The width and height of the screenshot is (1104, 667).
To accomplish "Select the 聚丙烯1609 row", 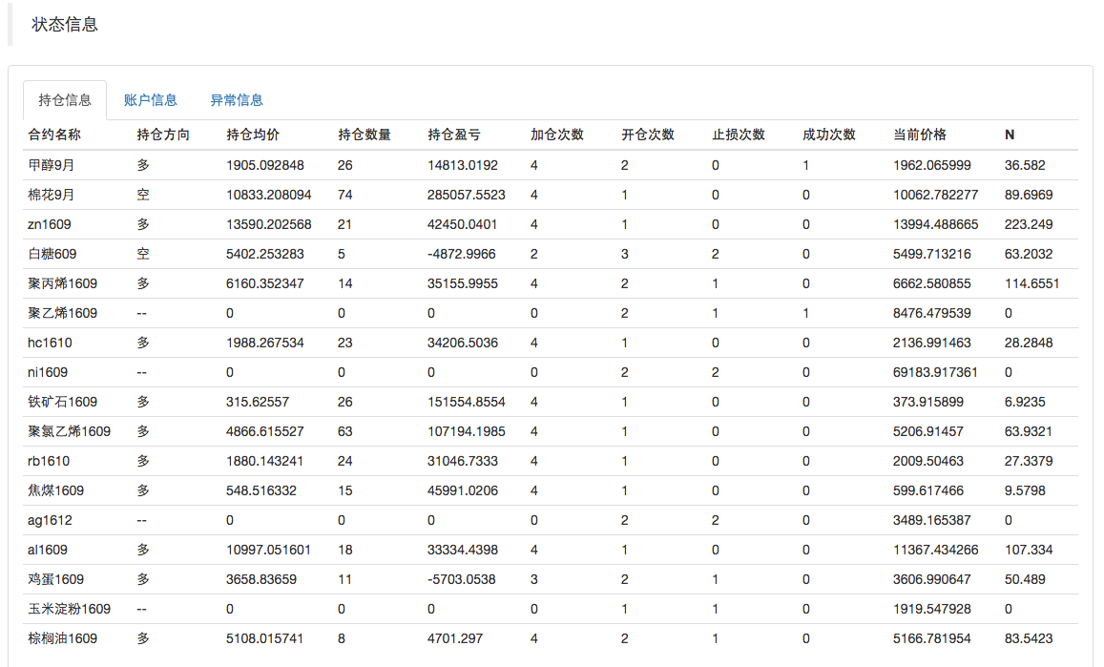I will (x=551, y=283).
